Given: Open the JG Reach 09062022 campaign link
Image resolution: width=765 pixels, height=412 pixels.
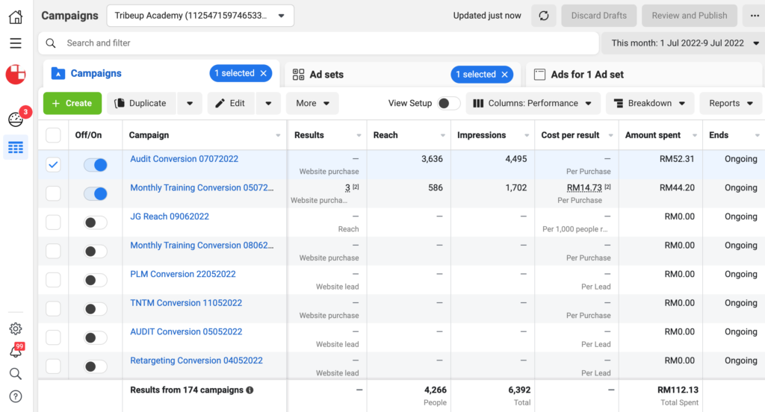Looking at the screenshot, I should tap(170, 216).
